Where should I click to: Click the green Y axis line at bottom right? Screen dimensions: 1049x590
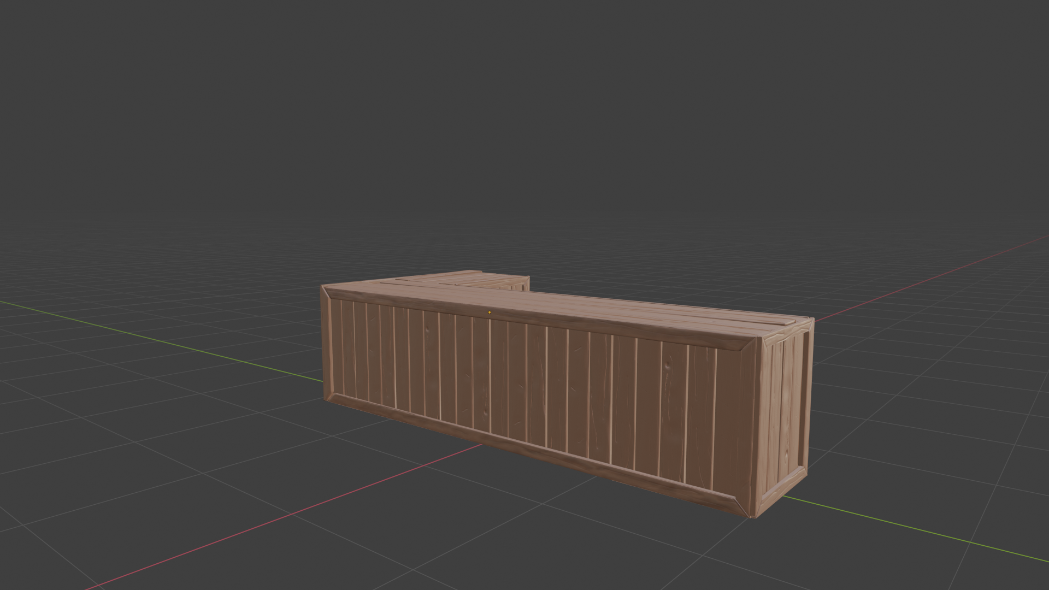[929, 532]
